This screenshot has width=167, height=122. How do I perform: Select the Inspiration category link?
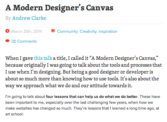point(108,31)
